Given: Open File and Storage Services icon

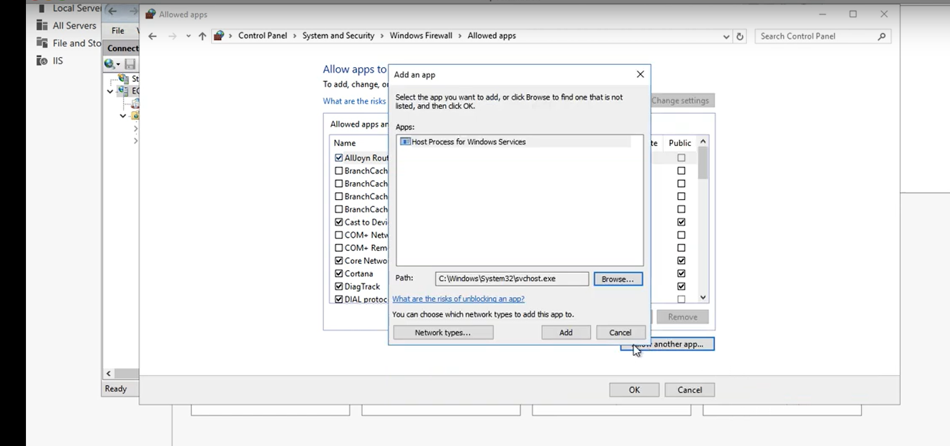Looking at the screenshot, I should pyautogui.click(x=42, y=43).
